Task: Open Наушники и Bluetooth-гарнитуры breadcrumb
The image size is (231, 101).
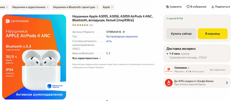Action: click(76, 7)
